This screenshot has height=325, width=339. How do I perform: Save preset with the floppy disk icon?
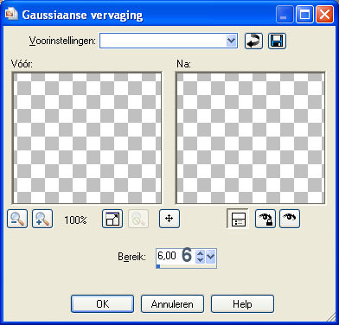click(x=277, y=41)
